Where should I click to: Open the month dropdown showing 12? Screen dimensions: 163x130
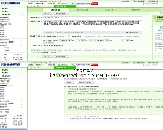[x=80, y=40]
